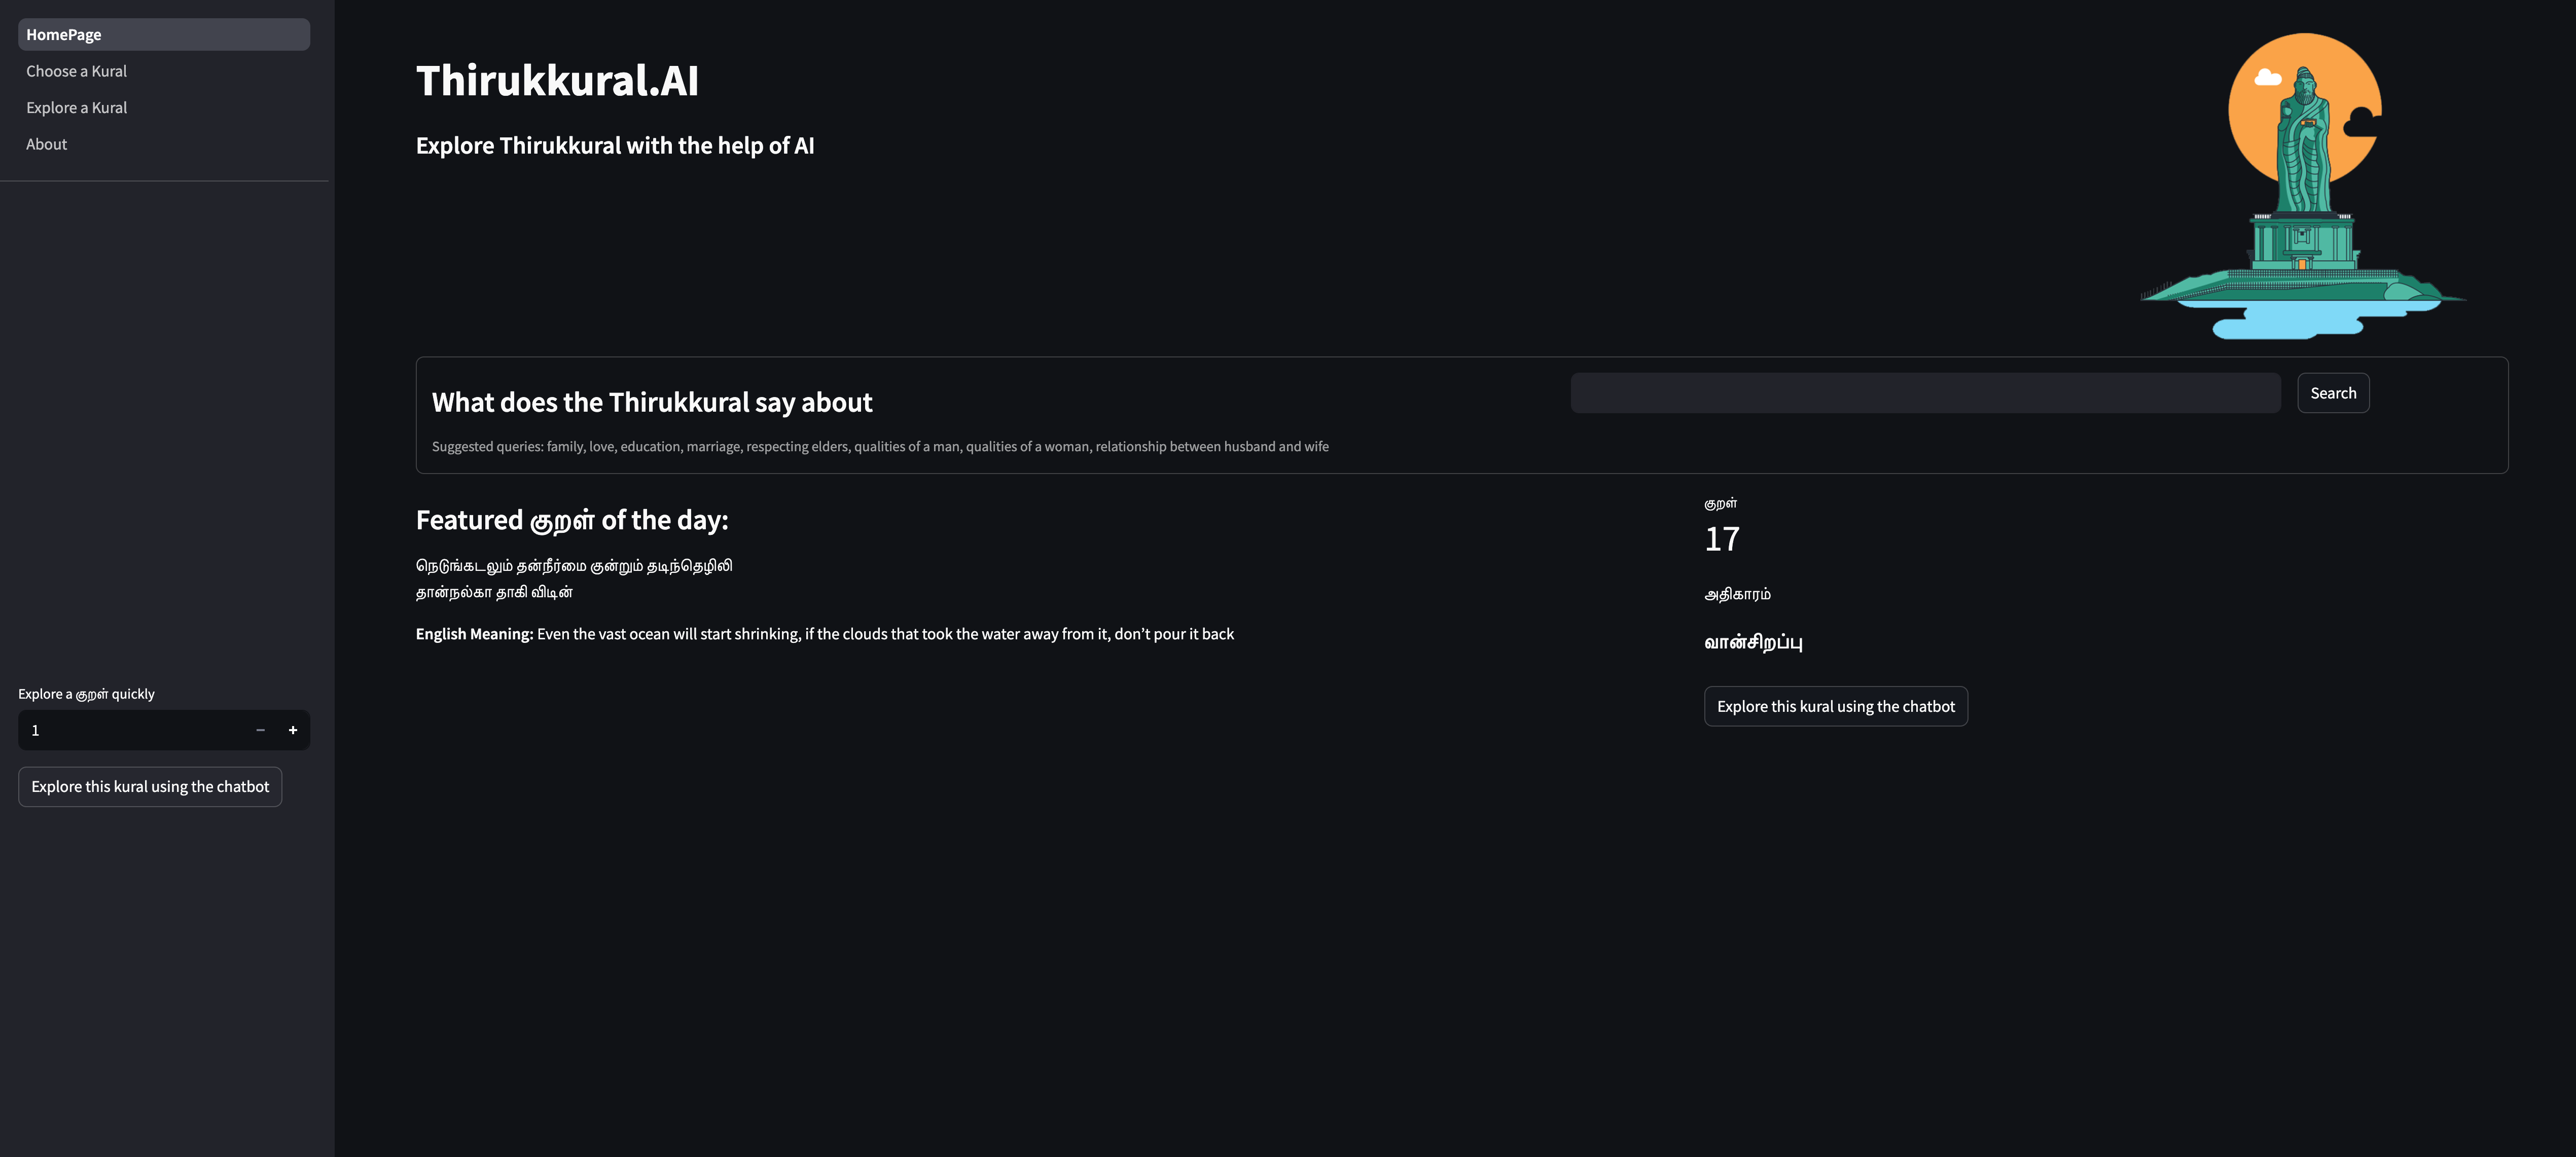The image size is (2576, 1157).
Task: Click the minus decrement button in the kural stepper
Action: (x=260, y=730)
